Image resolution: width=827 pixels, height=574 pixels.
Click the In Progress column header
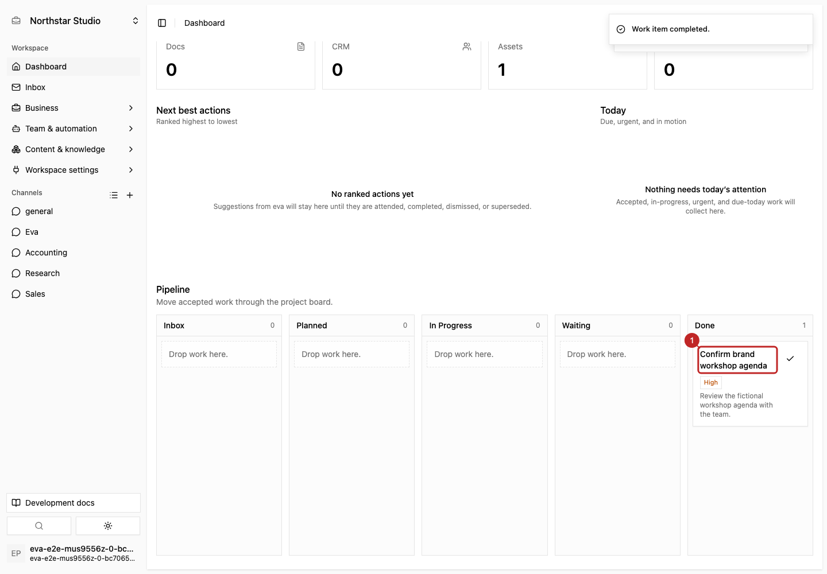[x=485, y=325]
